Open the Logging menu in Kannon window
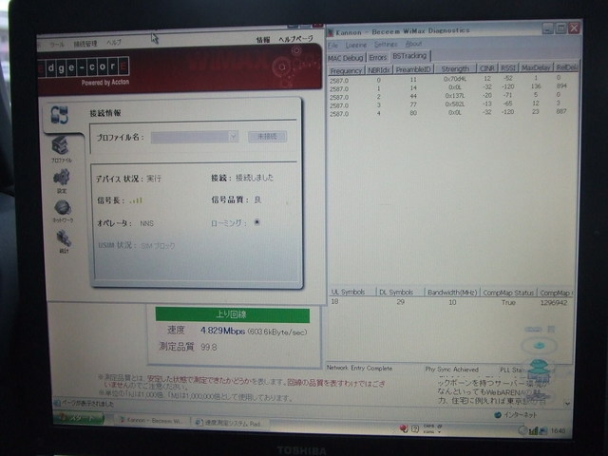Image resolution: width=608 pixels, height=456 pixels. click(x=356, y=45)
